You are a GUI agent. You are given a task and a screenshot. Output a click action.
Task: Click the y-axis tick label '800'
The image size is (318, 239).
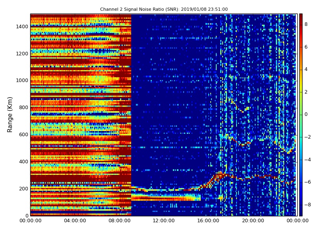[x=23, y=108]
